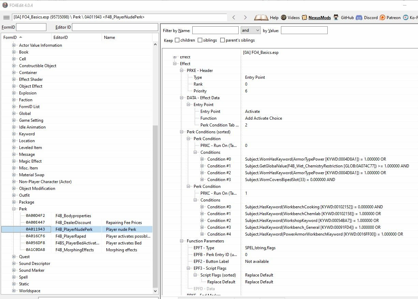Open the Help book icon
Screen dimensions: 418x299
pos(261,17)
